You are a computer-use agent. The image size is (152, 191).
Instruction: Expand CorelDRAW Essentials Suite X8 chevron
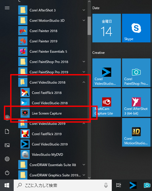[x=84, y=165]
